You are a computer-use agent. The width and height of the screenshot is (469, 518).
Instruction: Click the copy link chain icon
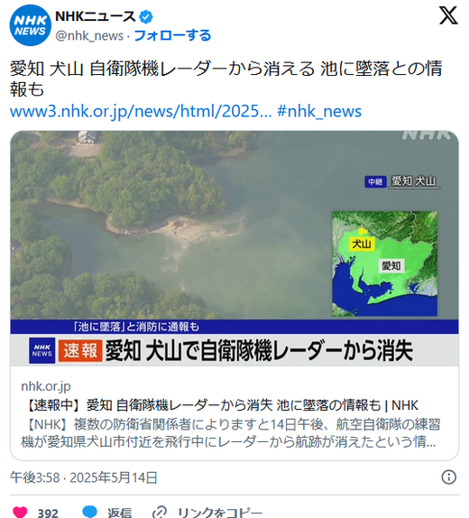[160, 512]
